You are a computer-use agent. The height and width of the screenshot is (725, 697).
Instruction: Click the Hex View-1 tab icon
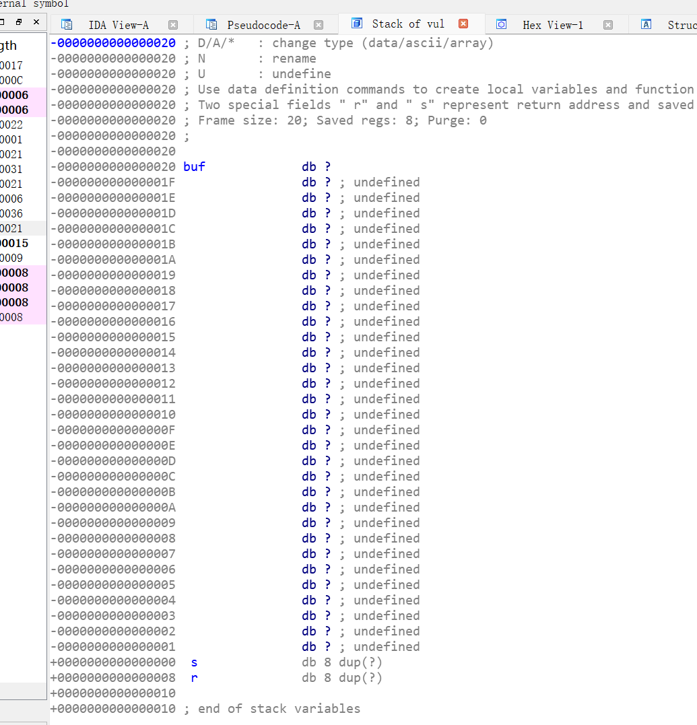click(x=501, y=25)
